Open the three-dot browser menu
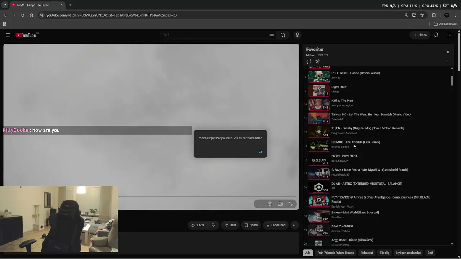Image resolution: width=461 pixels, height=259 pixels. point(456,15)
